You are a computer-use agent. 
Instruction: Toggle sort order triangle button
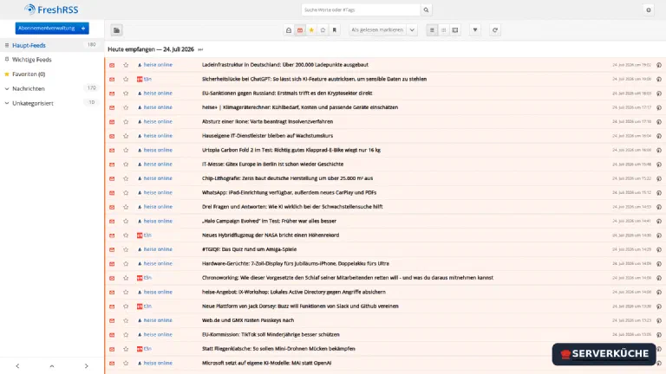click(x=475, y=30)
